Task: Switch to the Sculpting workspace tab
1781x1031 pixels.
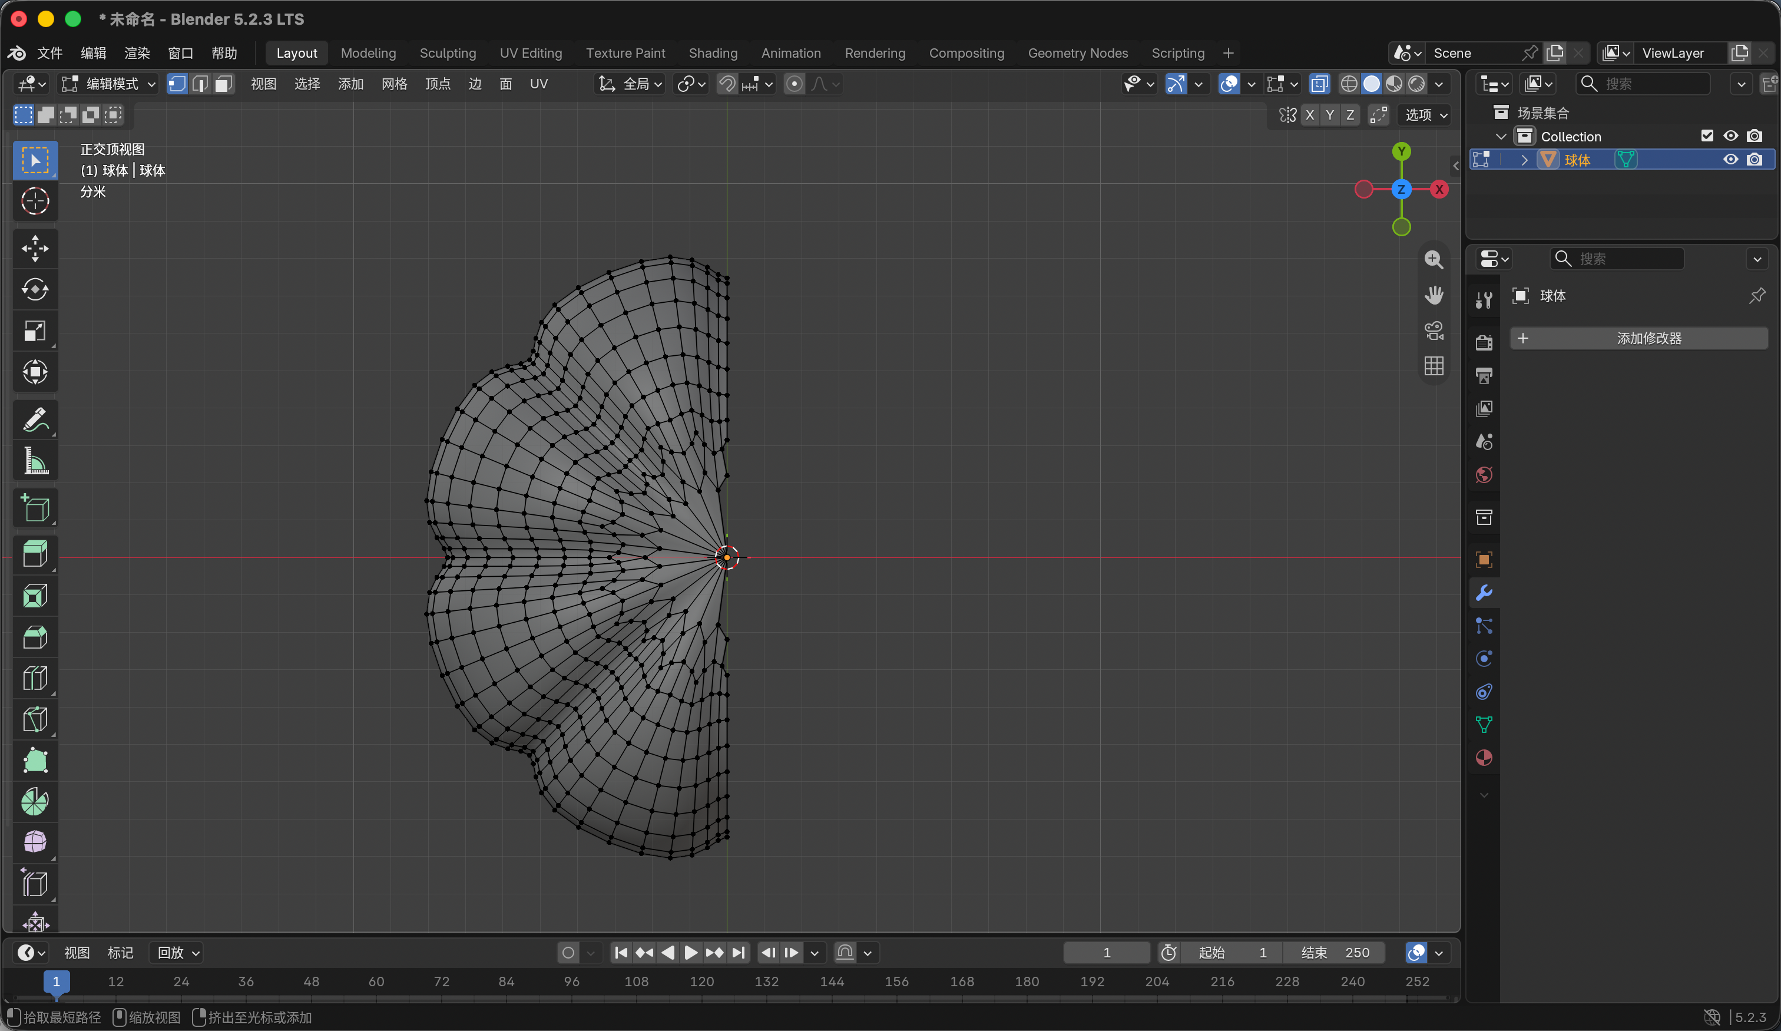Action: [448, 53]
